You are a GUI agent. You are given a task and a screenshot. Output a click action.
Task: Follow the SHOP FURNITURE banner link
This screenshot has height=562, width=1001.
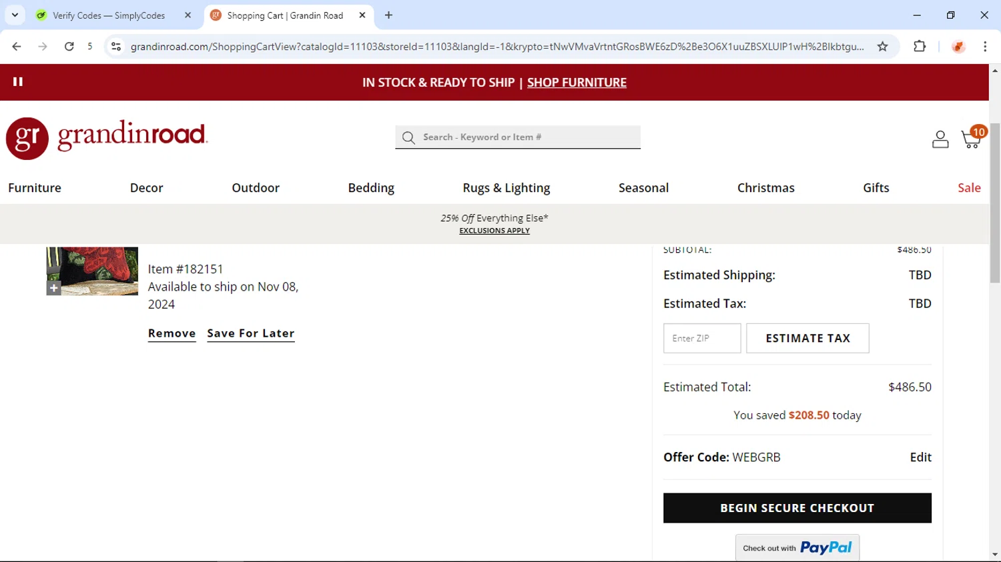coord(577,83)
